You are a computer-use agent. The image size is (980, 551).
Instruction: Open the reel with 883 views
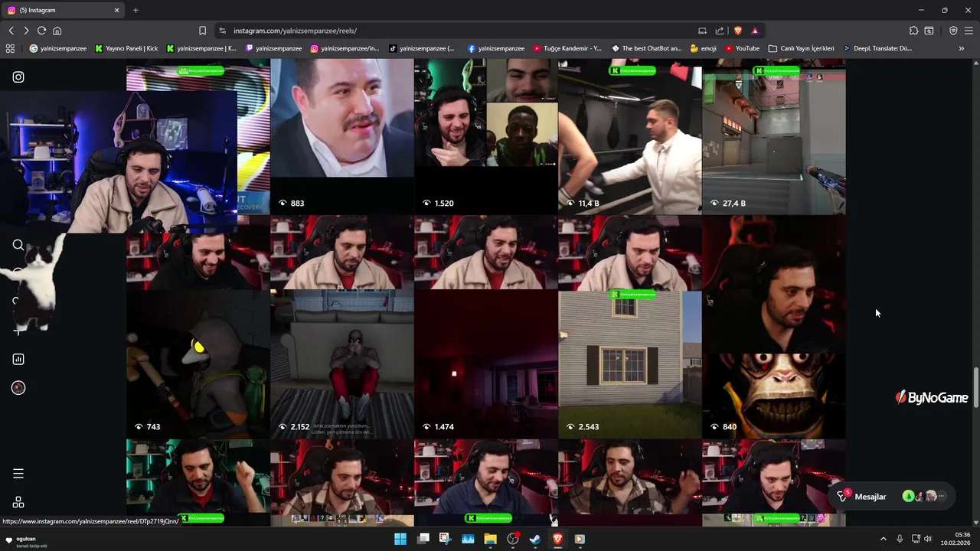(341, 136)
